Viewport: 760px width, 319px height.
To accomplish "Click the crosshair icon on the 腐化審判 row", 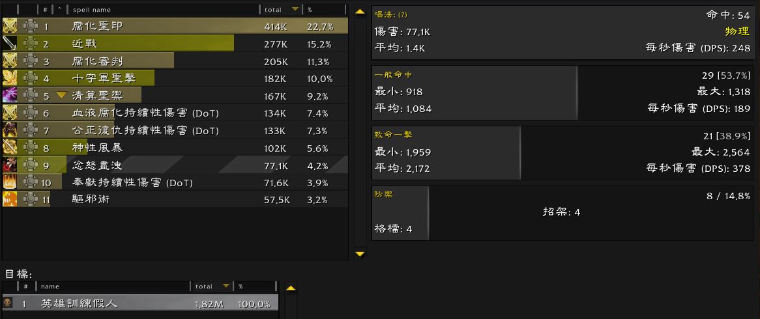I will coord(29,61).
